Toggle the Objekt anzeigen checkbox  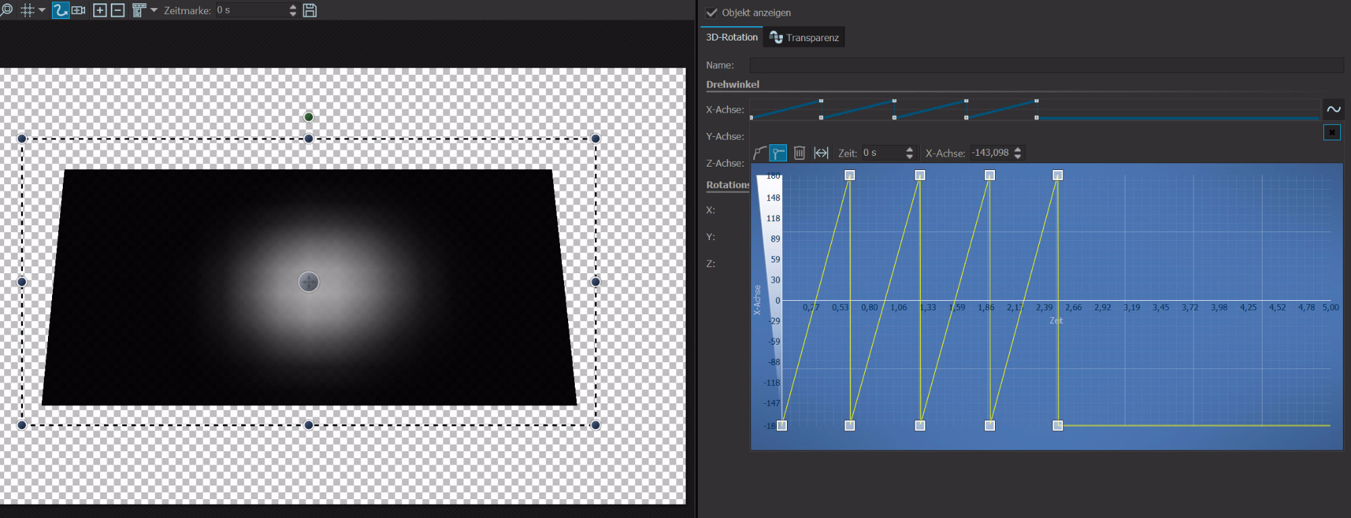[712, 13]
